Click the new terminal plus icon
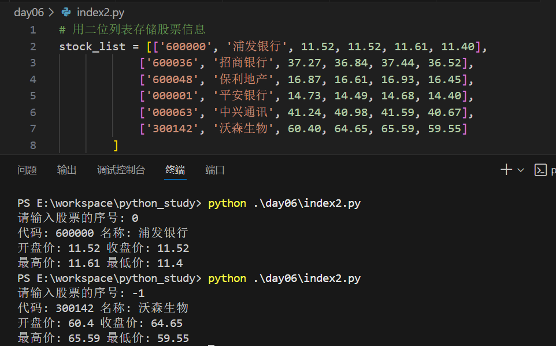 tap(506, 170)
